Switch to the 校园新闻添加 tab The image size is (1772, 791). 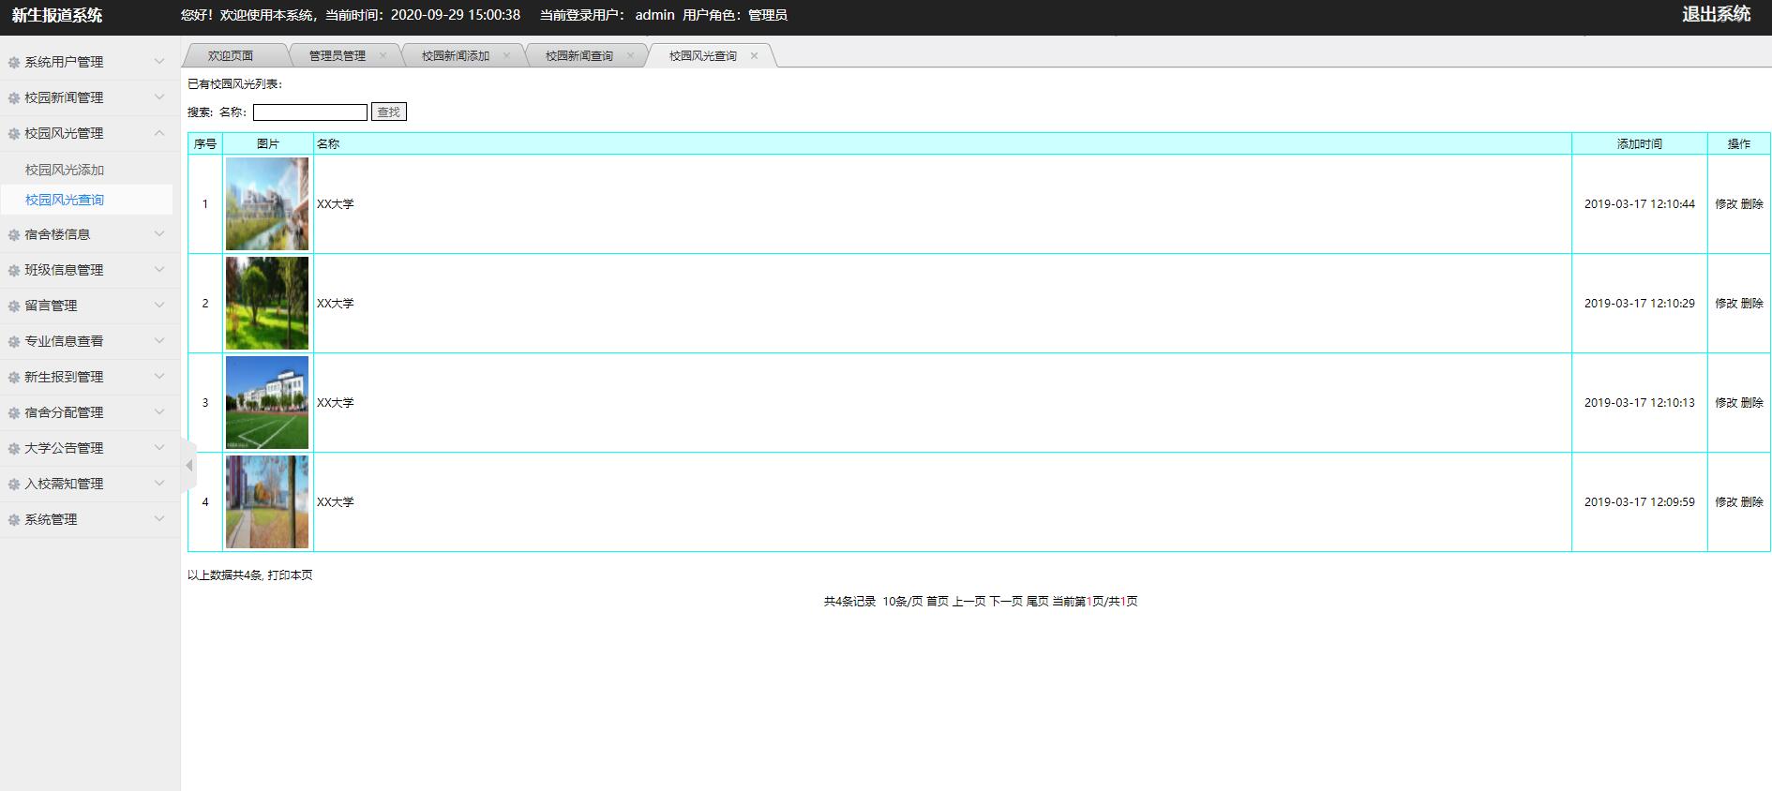tap(456, 56)
